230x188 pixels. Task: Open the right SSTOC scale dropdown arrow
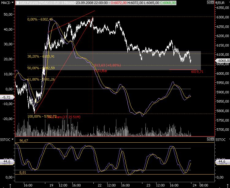229,139
